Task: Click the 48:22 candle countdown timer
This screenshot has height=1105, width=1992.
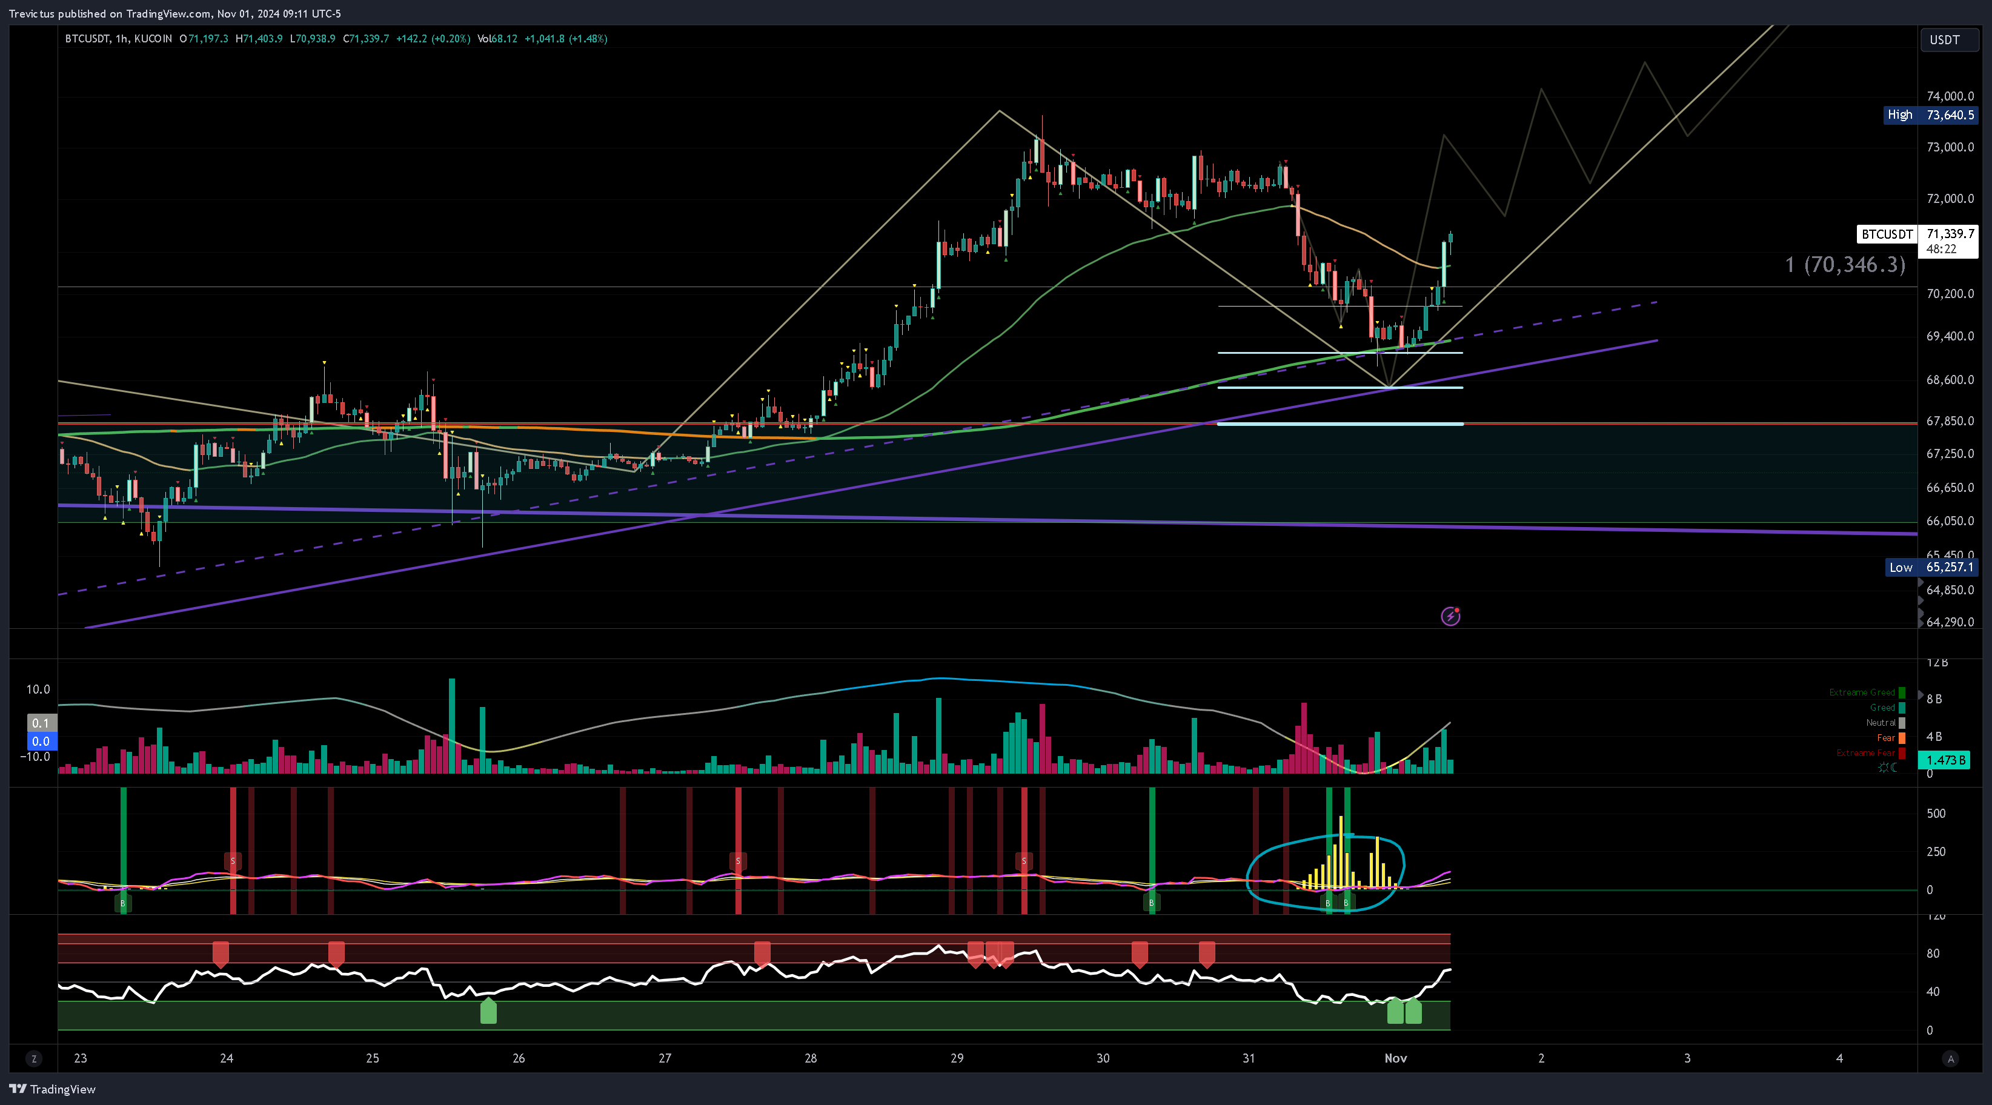Action: point(1941,249)
